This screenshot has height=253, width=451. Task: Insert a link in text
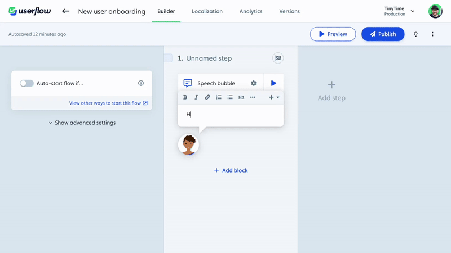207,97
